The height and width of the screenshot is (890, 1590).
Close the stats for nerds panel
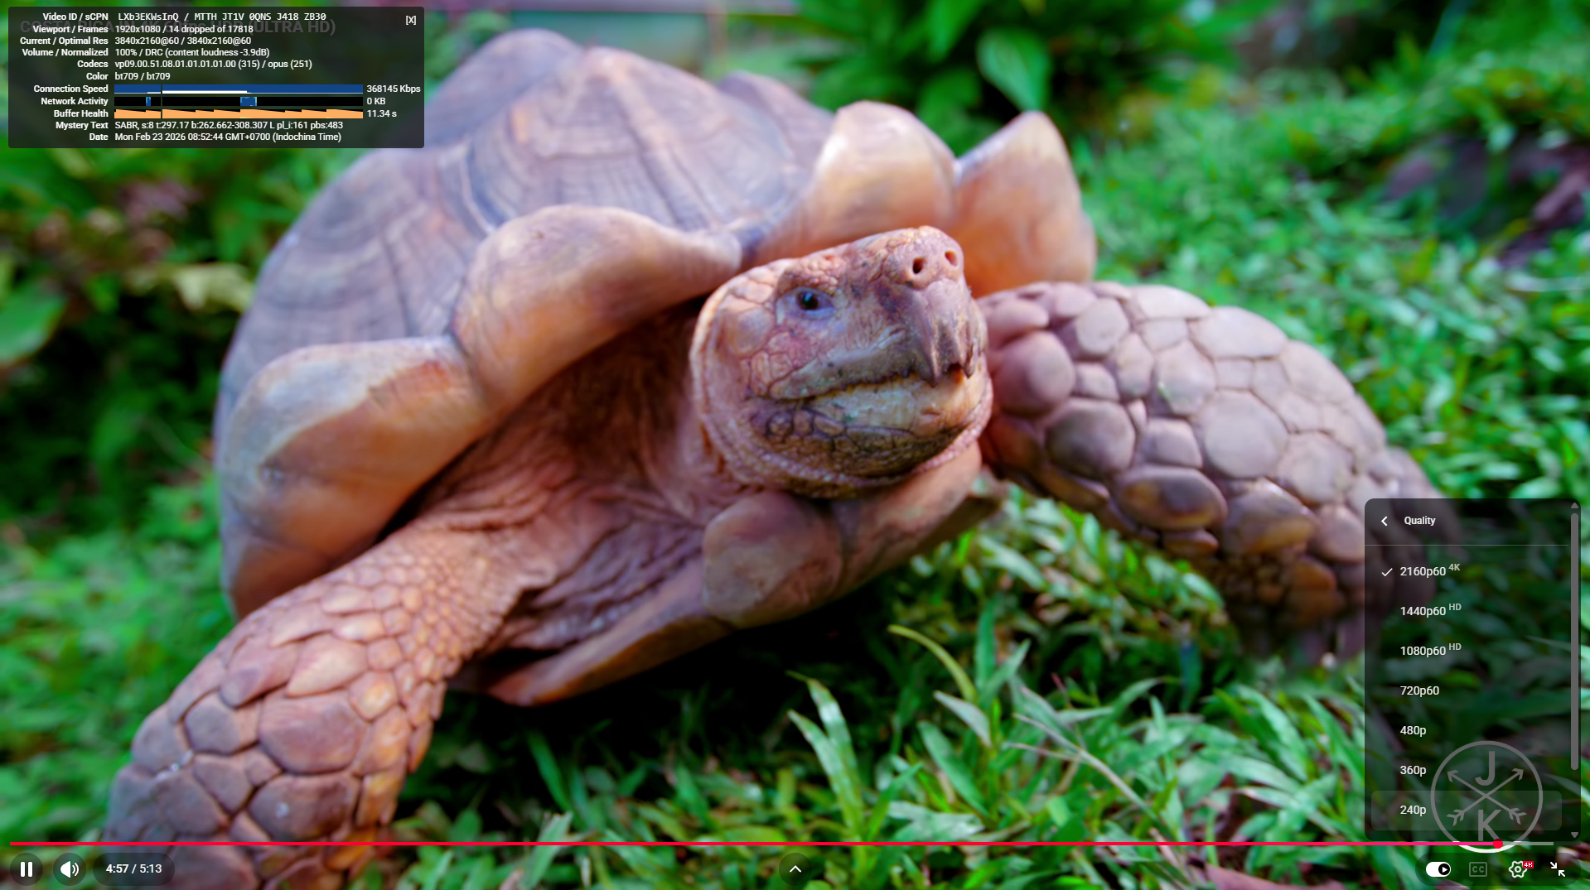[411, 20]
